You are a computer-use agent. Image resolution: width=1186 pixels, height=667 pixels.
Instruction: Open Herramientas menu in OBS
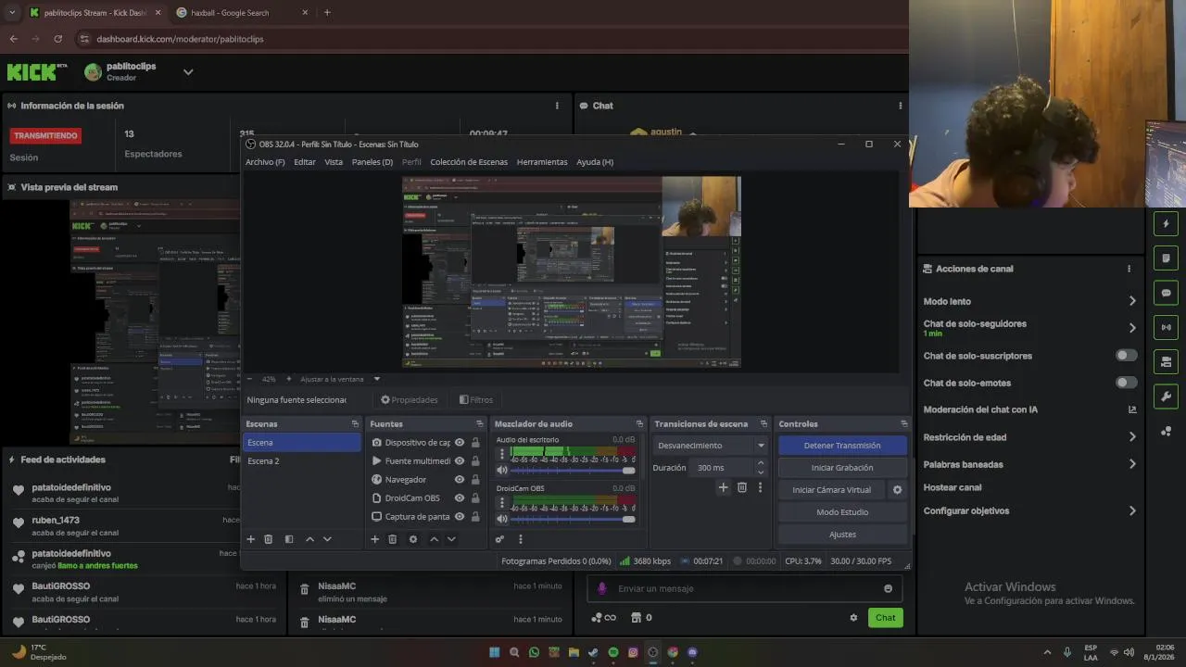(x=542, y=162)
